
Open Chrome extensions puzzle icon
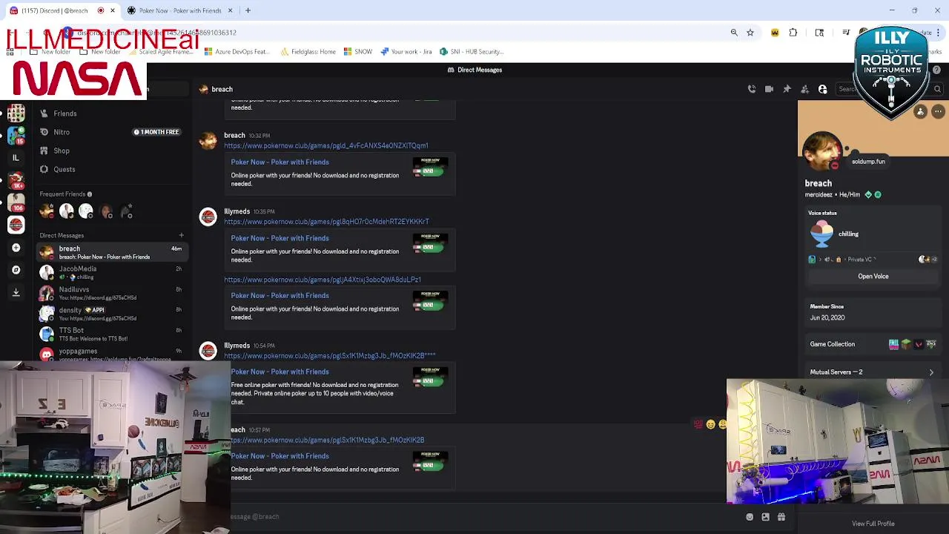tap(793, 33)
